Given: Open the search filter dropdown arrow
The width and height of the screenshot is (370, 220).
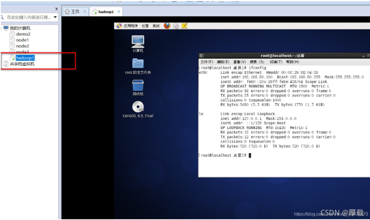Looking at the screenshot, I should [x=55, y=17].
